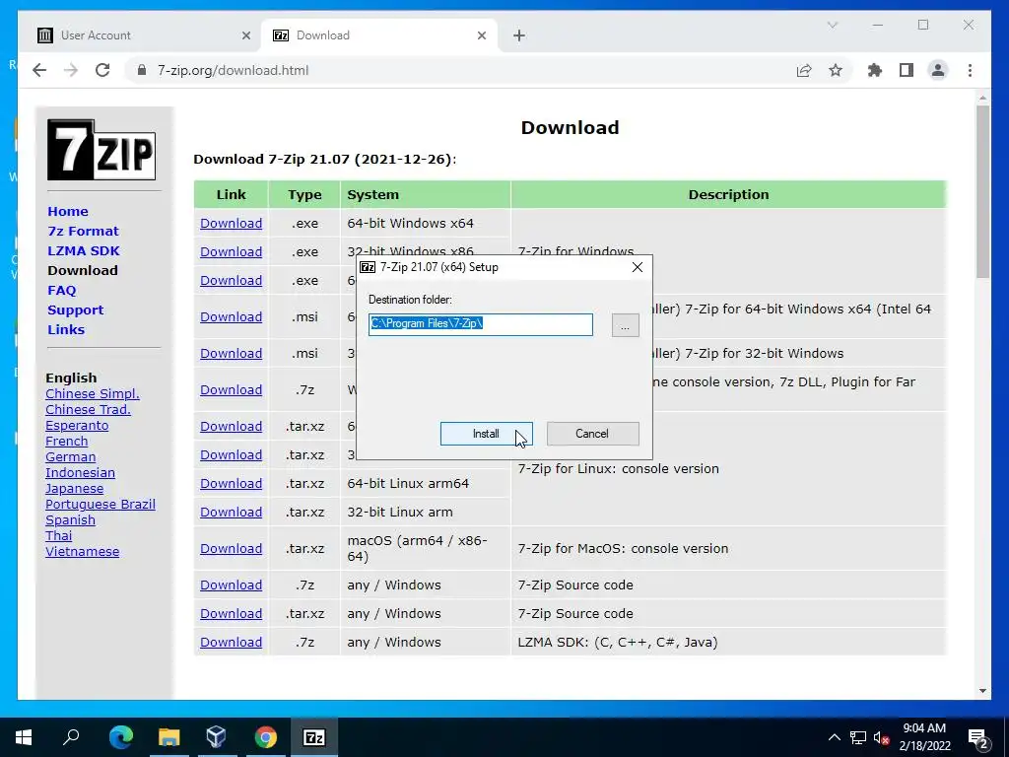Screen dimensions: 1009x757
Task: Open the folder browse '...' button
Action: pyautogui.click(x=625, y=325)
